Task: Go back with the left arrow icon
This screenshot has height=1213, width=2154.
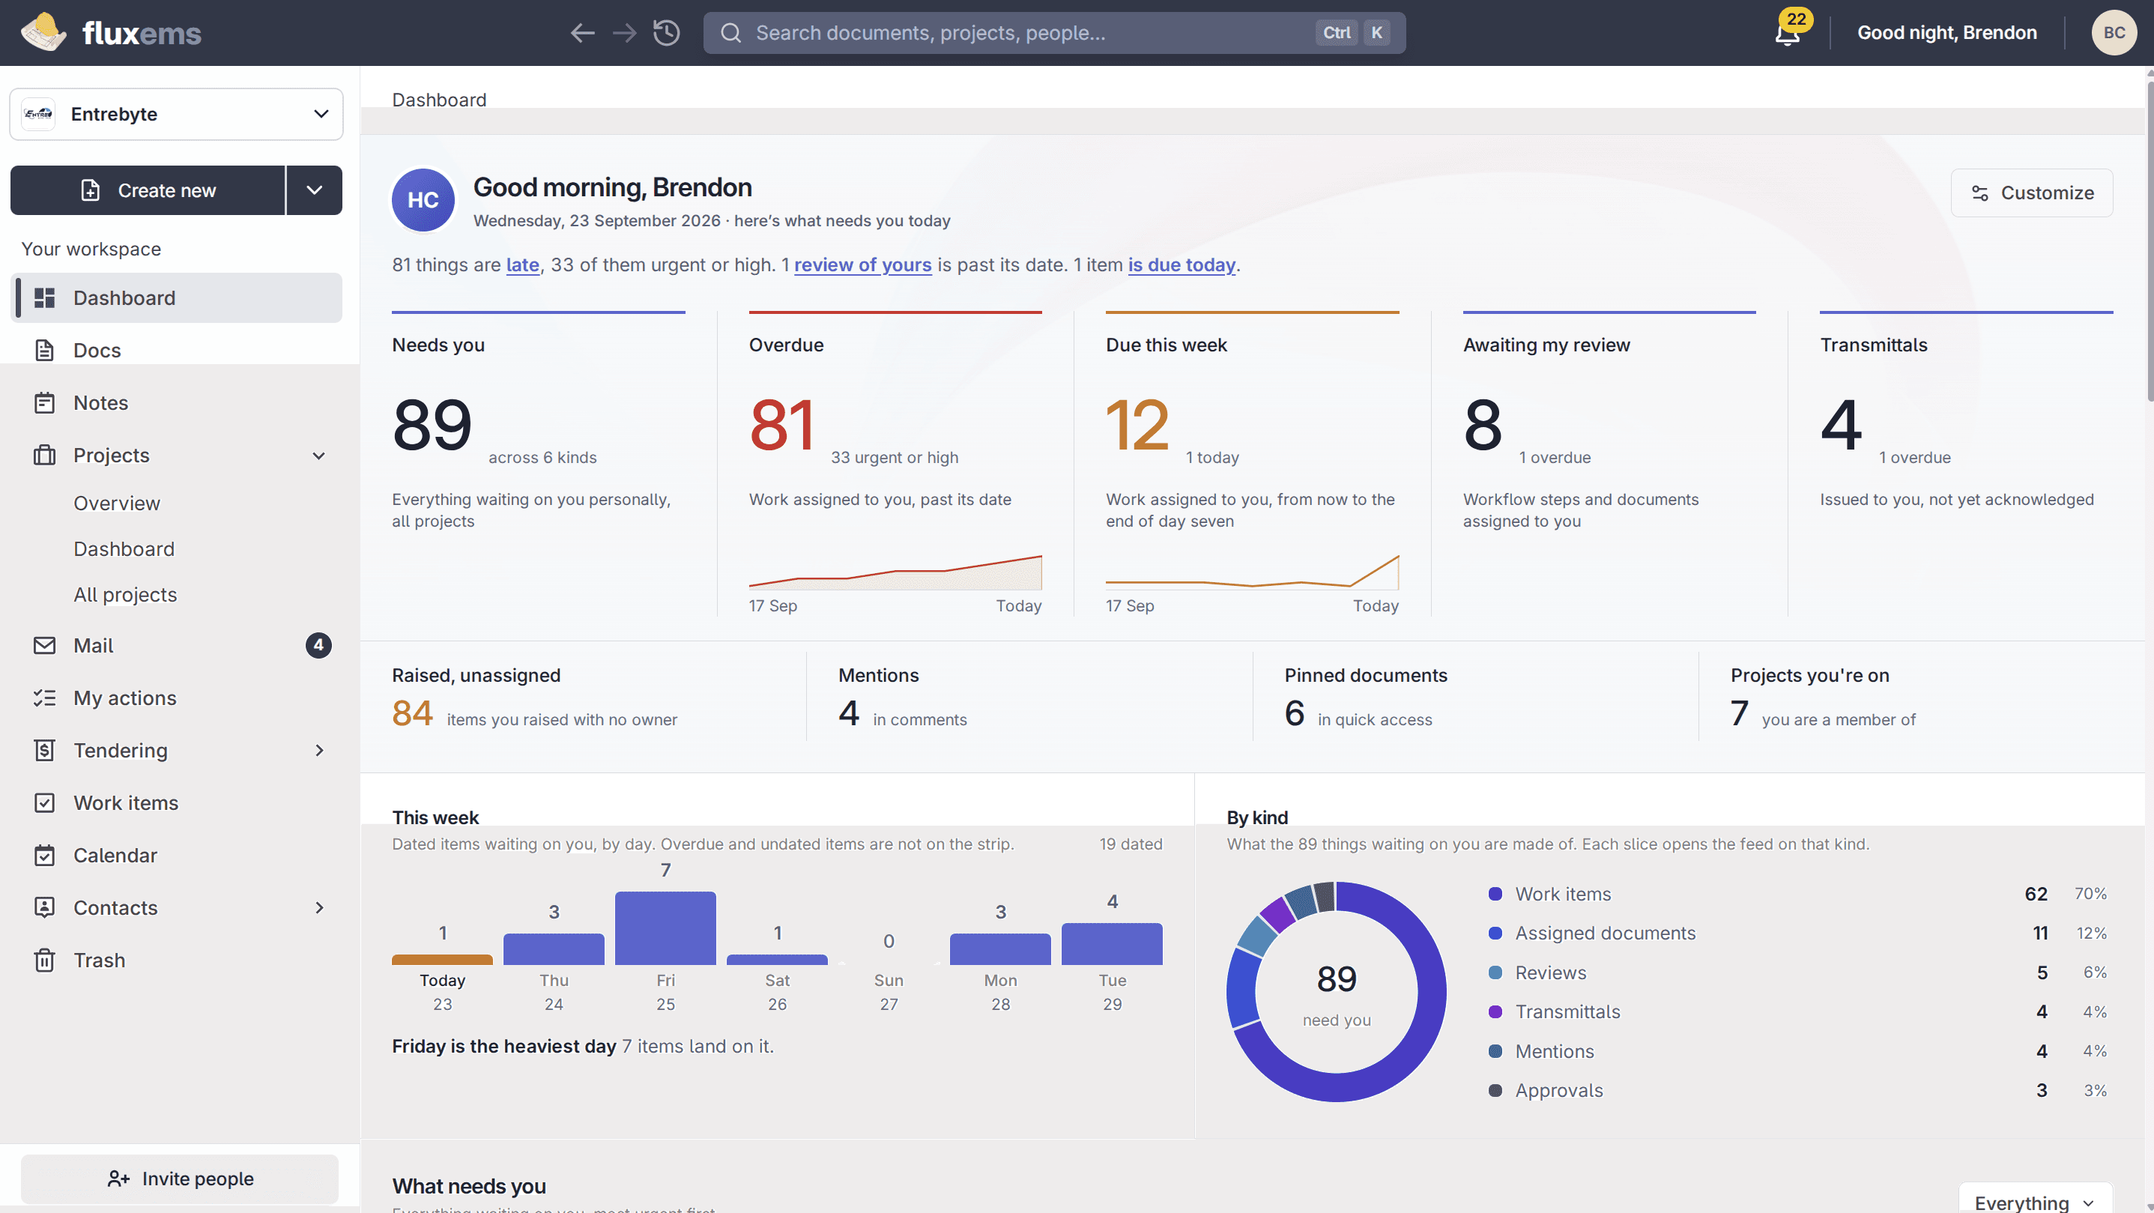Action: 583,33
